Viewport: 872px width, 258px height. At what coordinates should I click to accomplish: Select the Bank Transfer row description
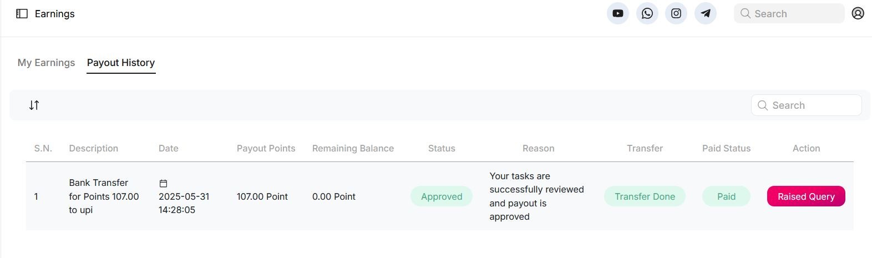coord(104,196)
